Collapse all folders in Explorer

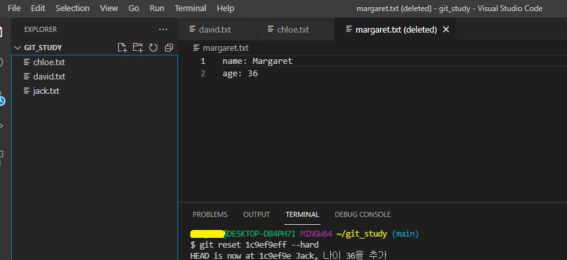click(169, 48)
